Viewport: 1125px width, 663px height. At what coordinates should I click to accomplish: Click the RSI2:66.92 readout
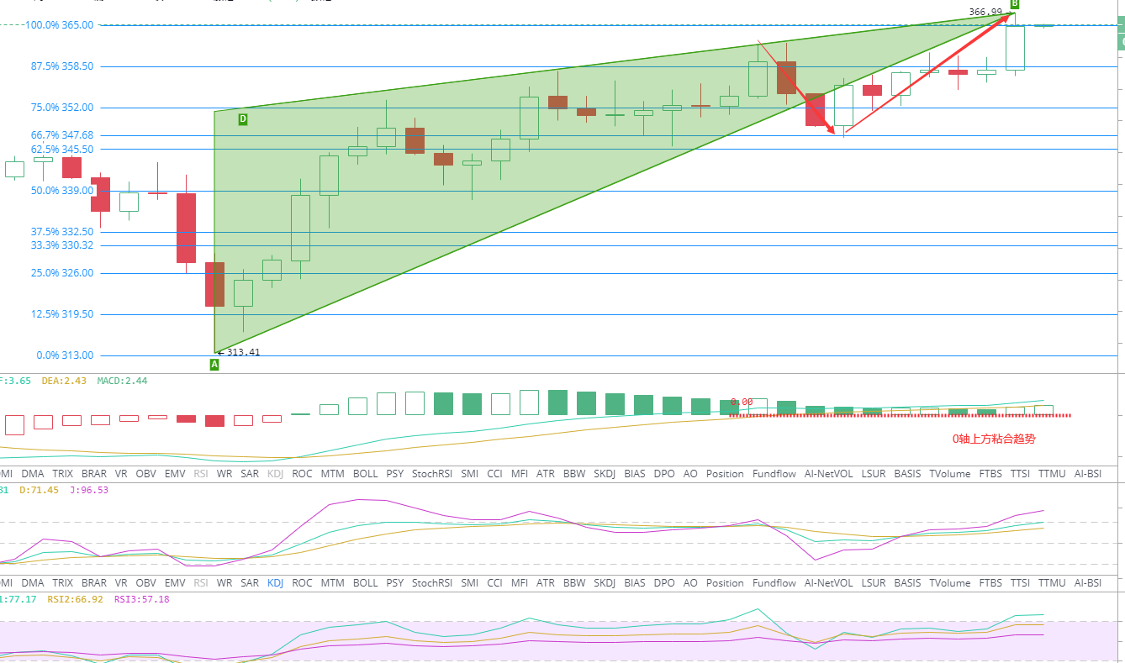(x=74, y=599)
